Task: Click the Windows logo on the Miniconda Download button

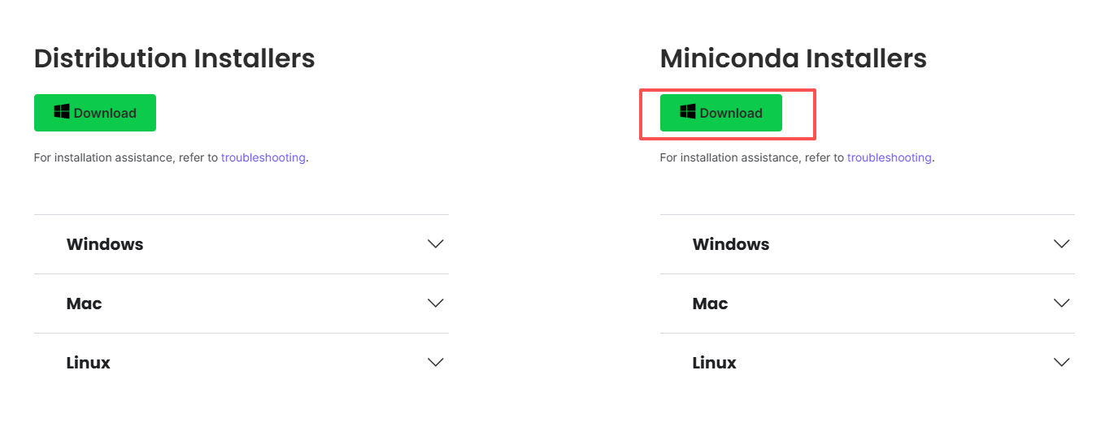Action: click(x=688, y=112)
